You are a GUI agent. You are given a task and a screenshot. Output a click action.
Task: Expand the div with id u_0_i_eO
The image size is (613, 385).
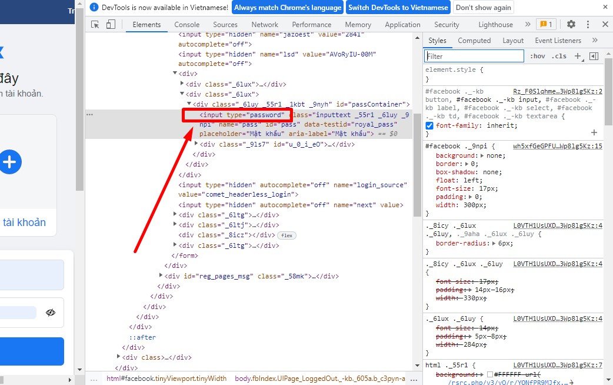point(196,144)
